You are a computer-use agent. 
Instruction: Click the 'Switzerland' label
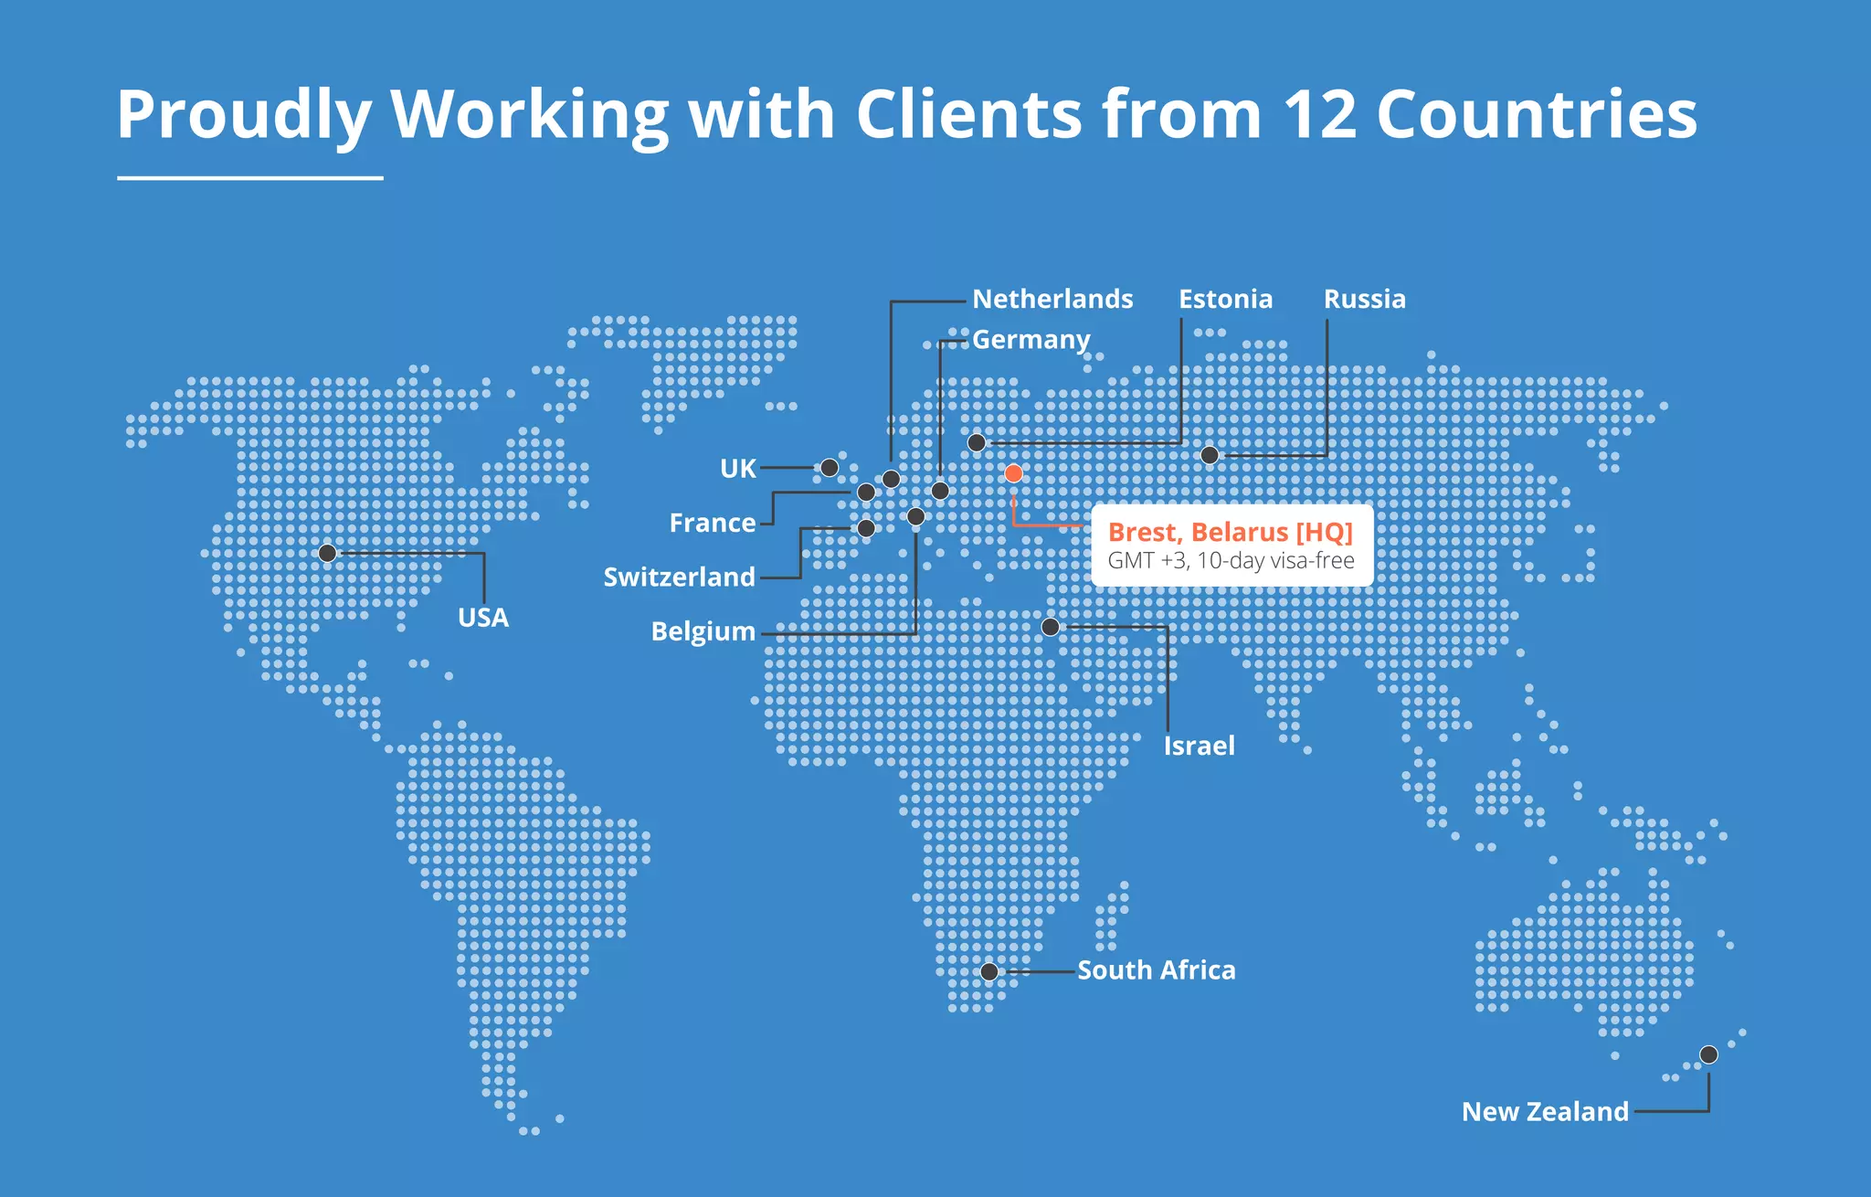click(x=680, y=577)
